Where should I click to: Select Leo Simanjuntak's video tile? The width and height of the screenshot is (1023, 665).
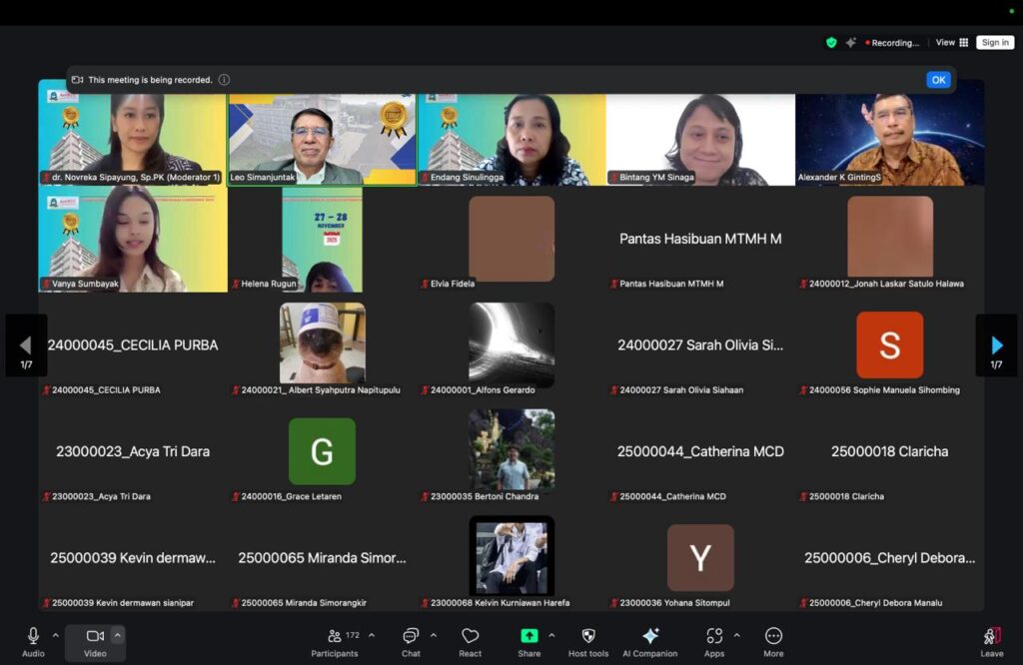click(322, 139)
